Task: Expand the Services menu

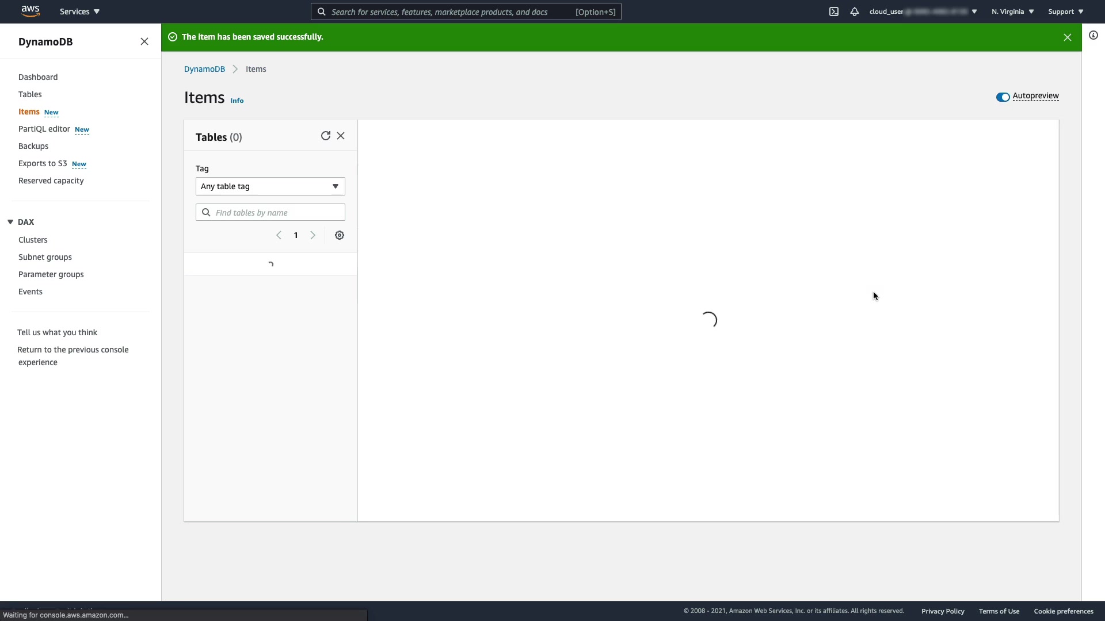Action: (79, 11)
